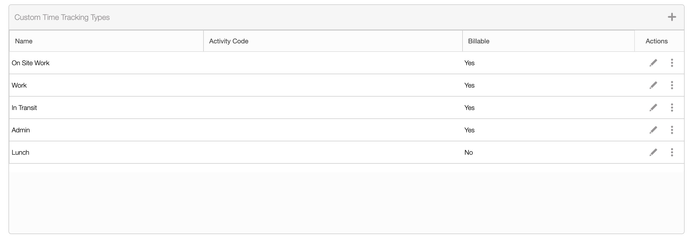This screenshot has width=692, height=239.
Task: Select the Lunch row name
Action: 21,153
